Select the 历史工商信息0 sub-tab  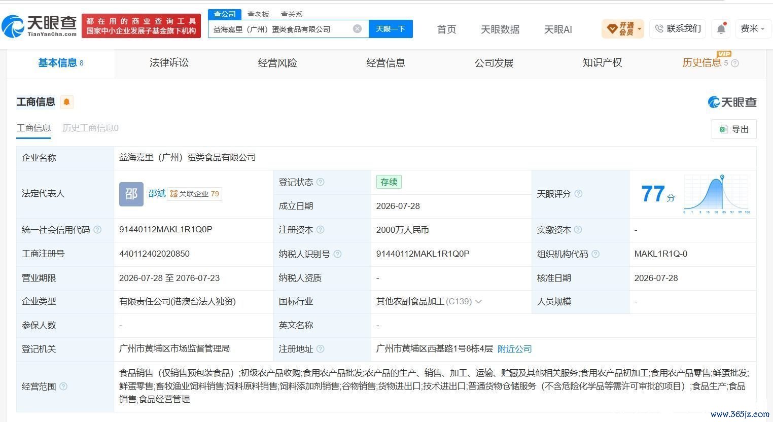tap(90, 128)
